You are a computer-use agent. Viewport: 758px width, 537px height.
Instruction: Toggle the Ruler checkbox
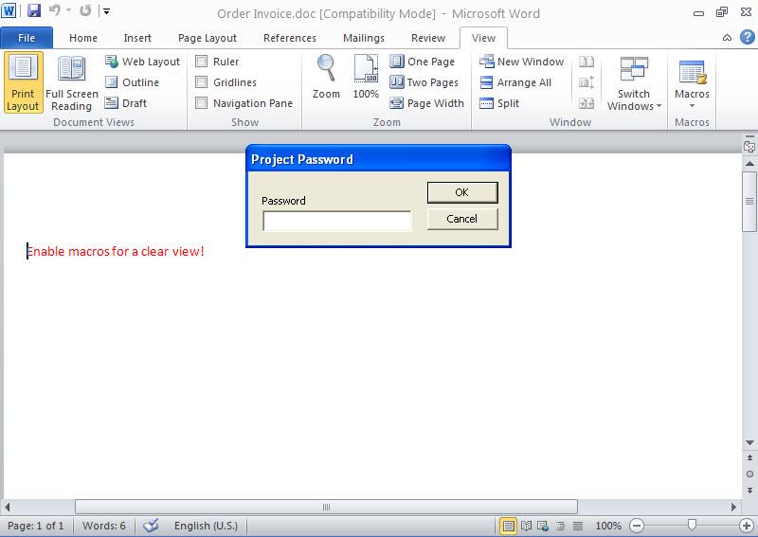(202, 62)
